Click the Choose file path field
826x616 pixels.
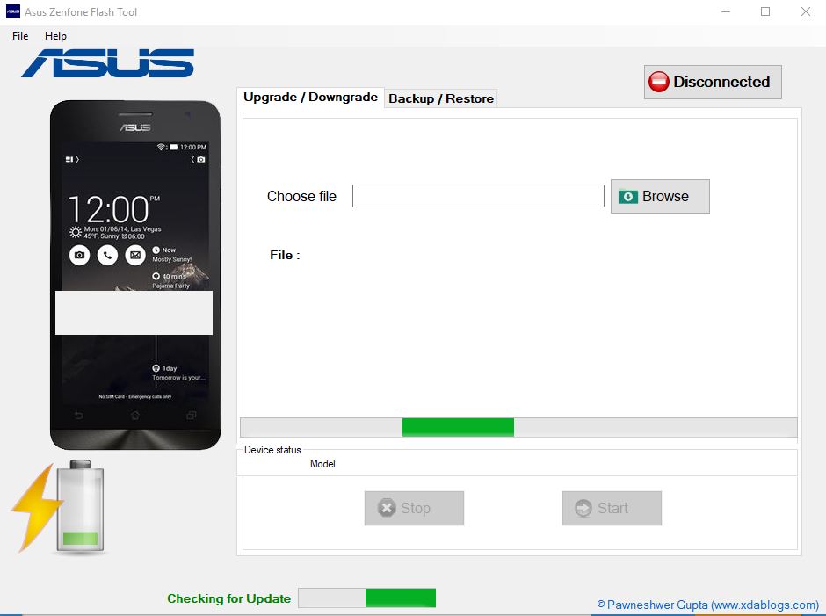478,196
